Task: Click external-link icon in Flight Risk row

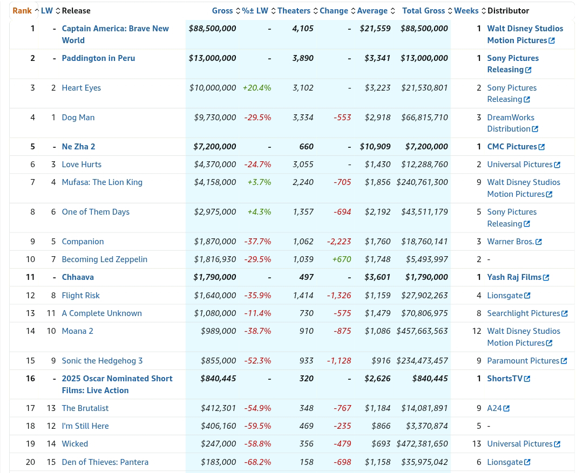Action: 527,296
